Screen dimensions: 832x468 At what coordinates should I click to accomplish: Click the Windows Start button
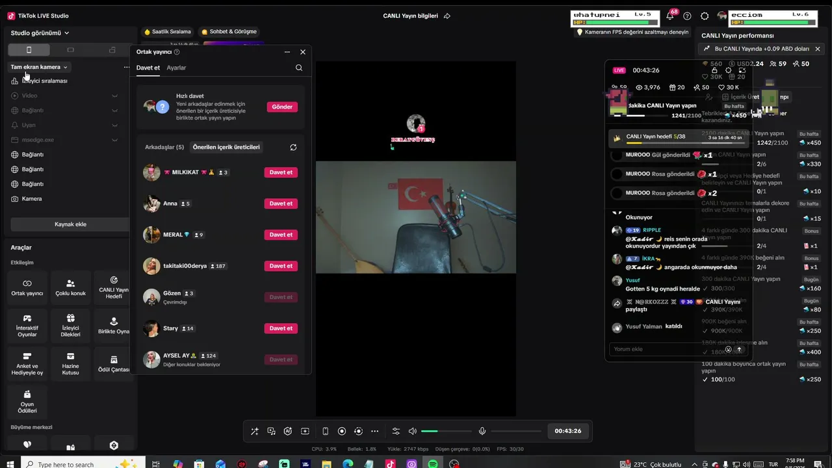pyautogui.click(x=11, y=464)
